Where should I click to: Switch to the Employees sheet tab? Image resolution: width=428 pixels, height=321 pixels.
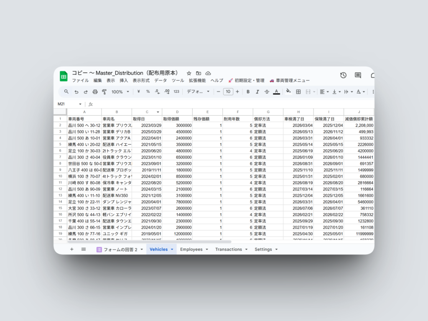(191, 249)
